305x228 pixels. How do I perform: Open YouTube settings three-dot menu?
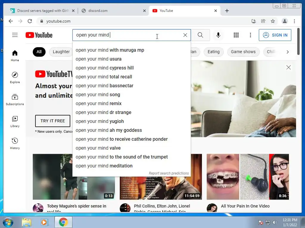250,35
